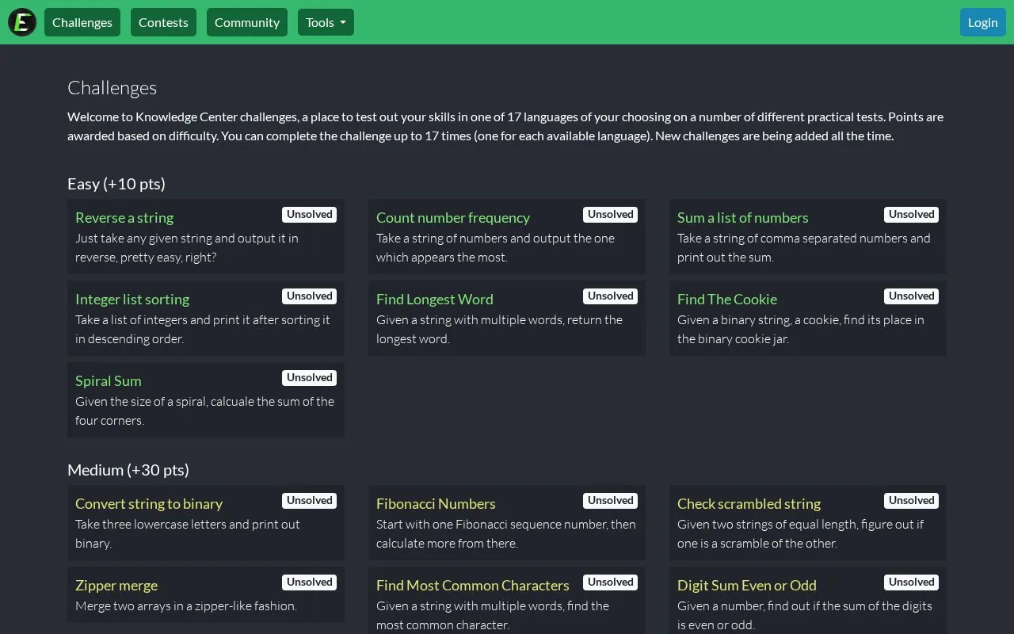
Task: Click description 'Given two strings of equal length'
Action: click(801, 533)
